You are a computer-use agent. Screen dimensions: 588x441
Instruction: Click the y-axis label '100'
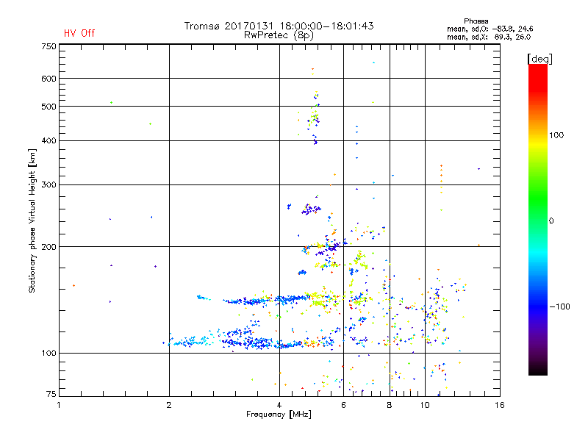point(49,354)
